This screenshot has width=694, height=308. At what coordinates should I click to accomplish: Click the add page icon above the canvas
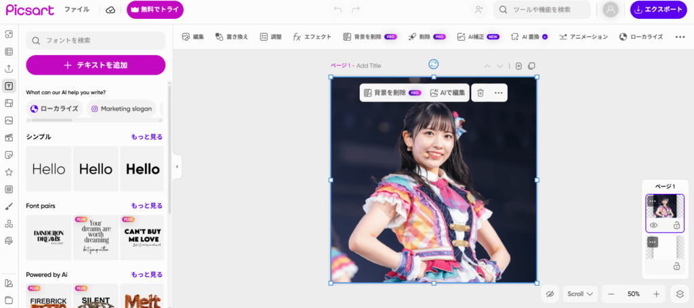pos(518,66)
